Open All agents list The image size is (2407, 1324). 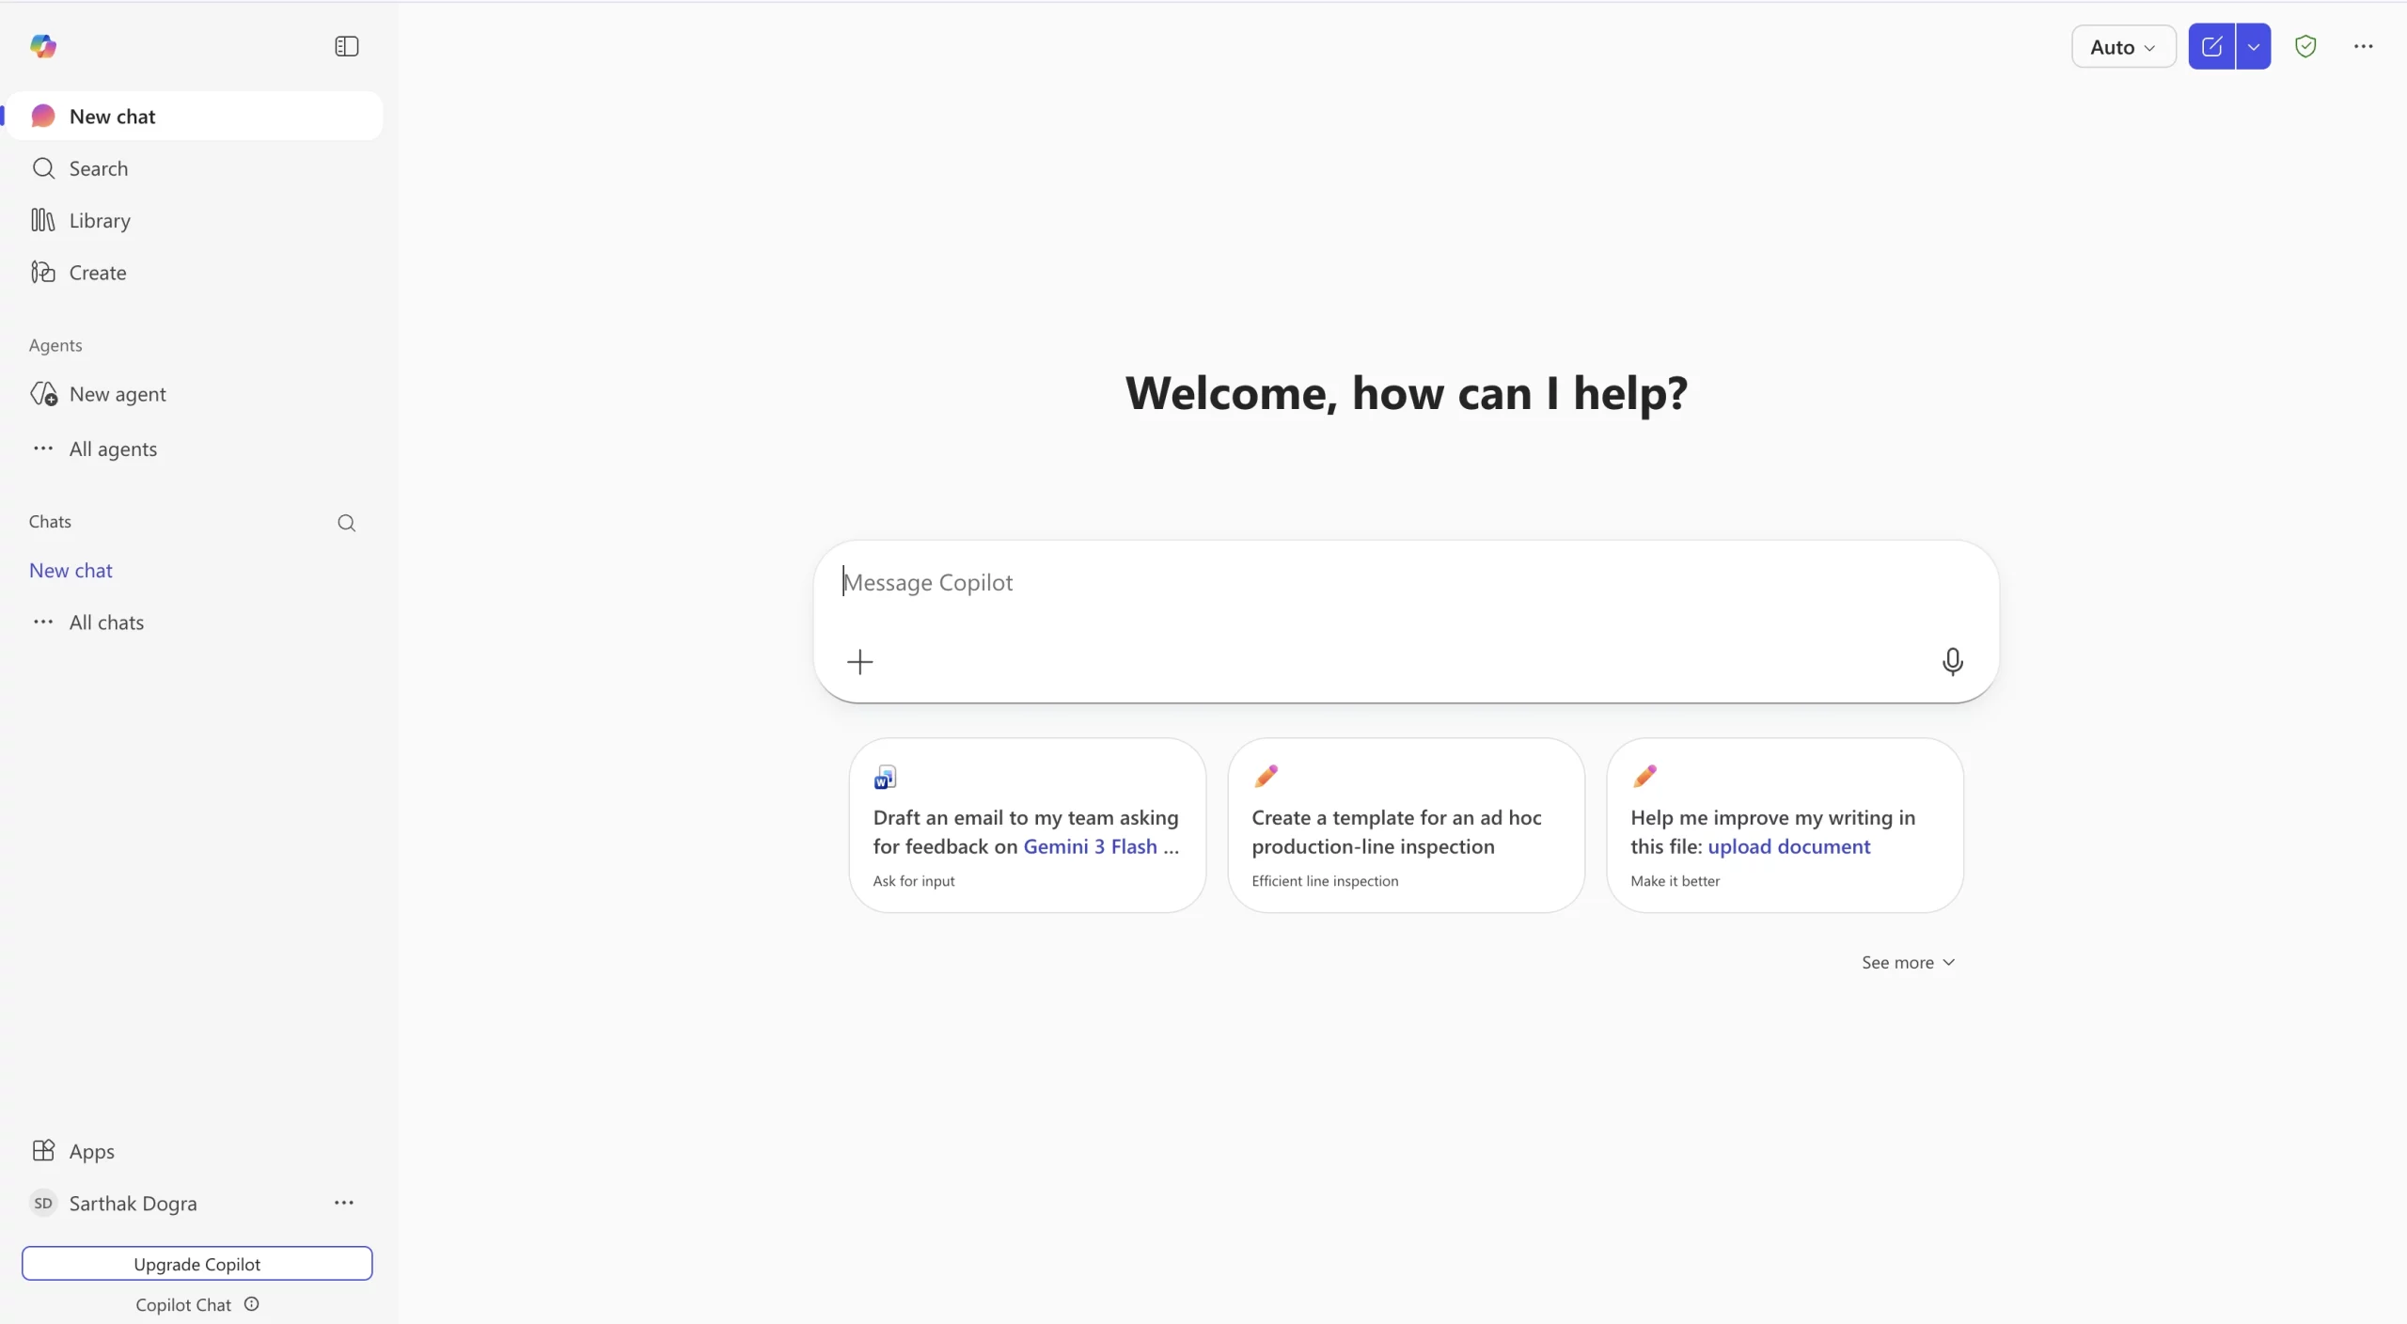tap(113, 449)
